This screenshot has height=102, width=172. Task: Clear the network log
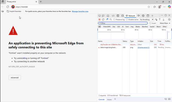(103, 20)
